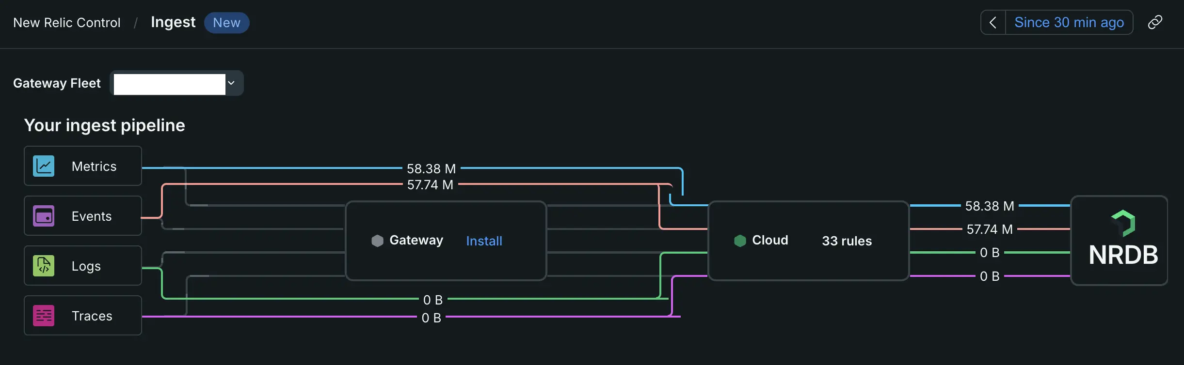Select the Events source label

coord(92,216)
